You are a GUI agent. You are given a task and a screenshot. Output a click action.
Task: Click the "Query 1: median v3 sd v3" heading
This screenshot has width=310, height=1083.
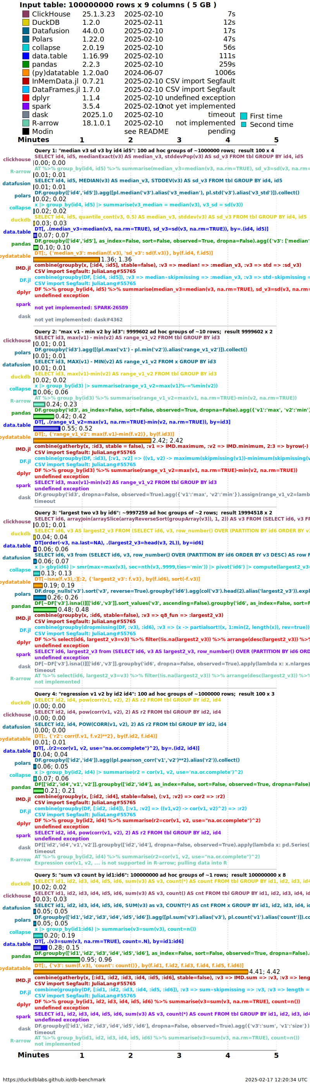(154, 151)
